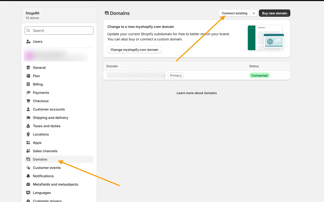Click the Users people icon
Screen dimensions: 324x202
28,41
